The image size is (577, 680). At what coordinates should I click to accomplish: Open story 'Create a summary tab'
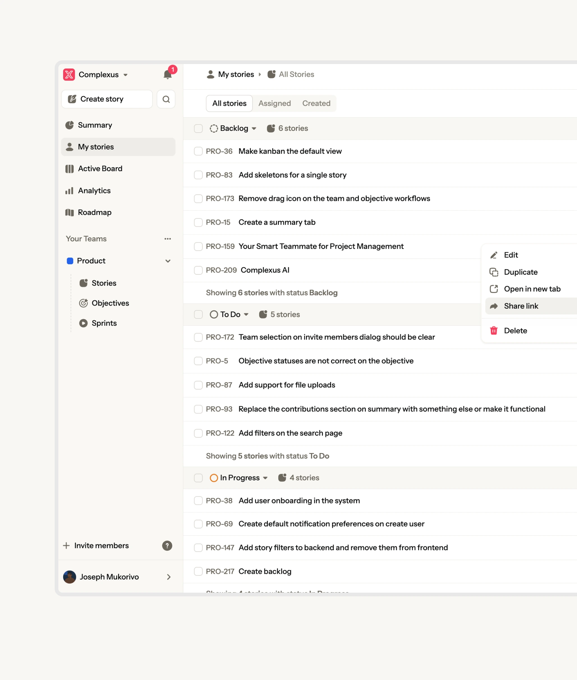[x=277, y=222]
